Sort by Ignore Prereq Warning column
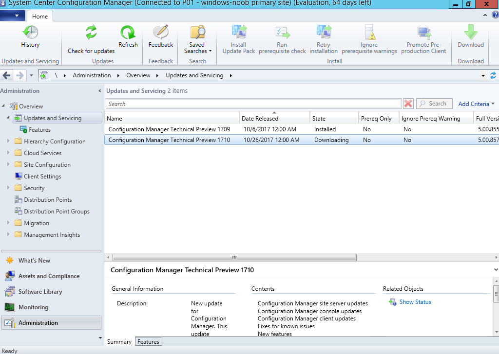499x354 pixels. 436,119
